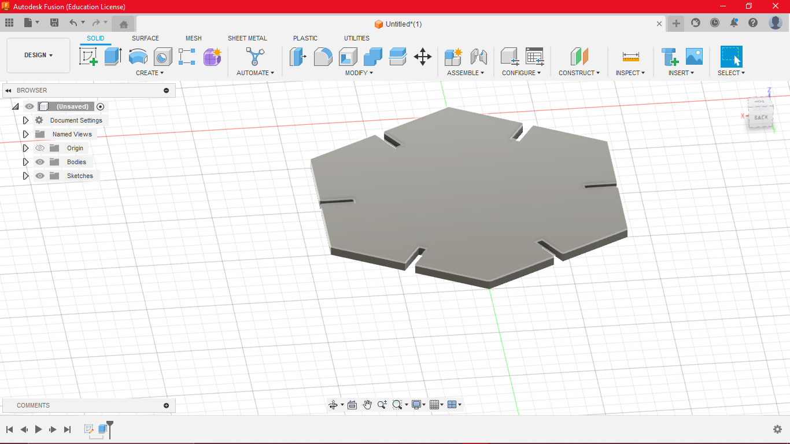Switch to the SURFACE tab

145,38
